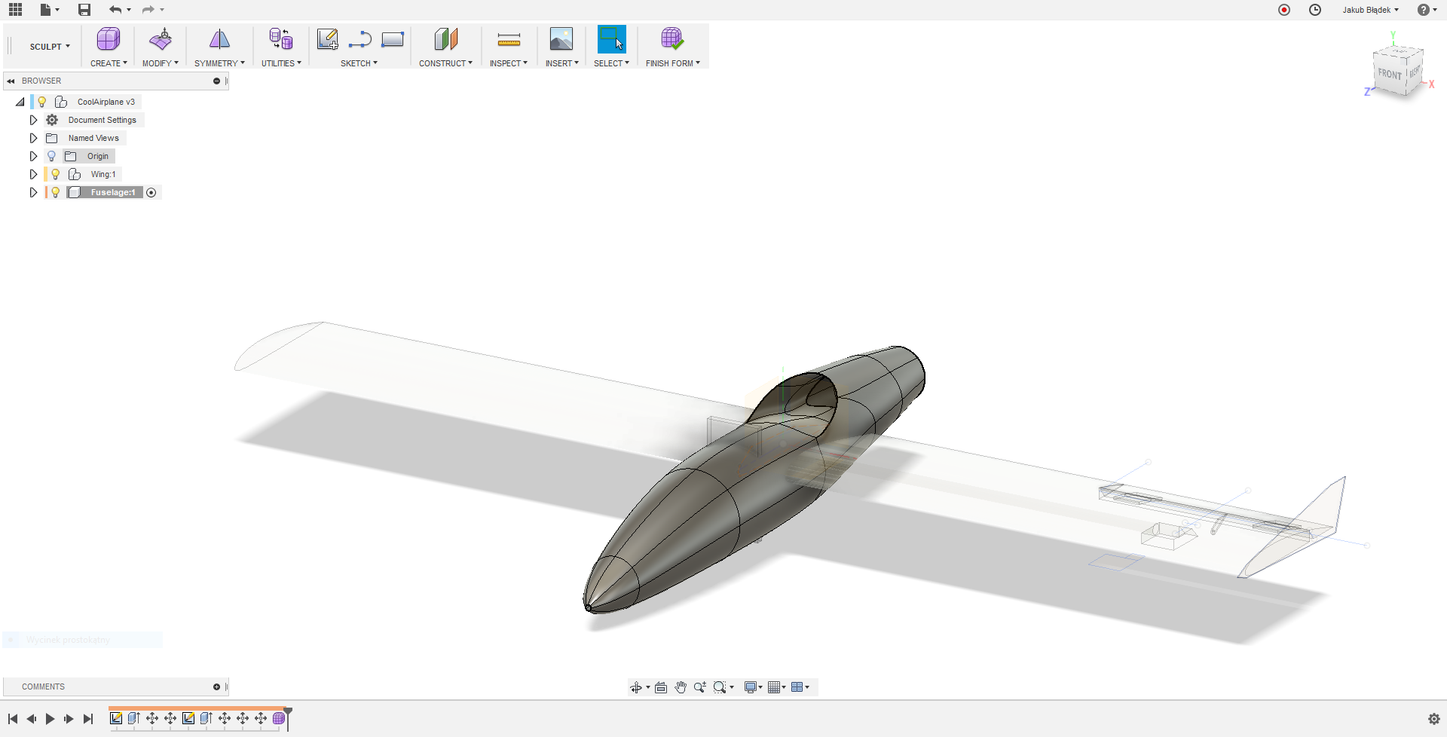
Task: Expand the Named Views folder
Action: [x=33, y=138]
